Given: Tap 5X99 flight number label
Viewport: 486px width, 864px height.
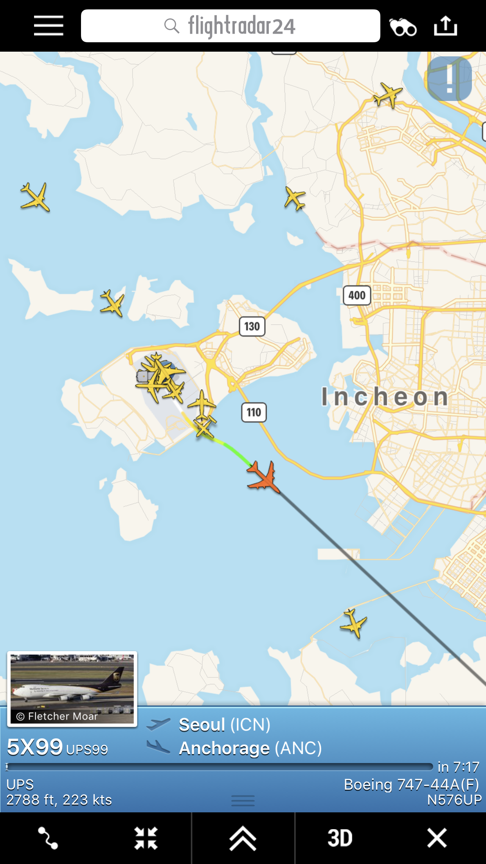Looking at the screenshot, I should tap(35, 747).
